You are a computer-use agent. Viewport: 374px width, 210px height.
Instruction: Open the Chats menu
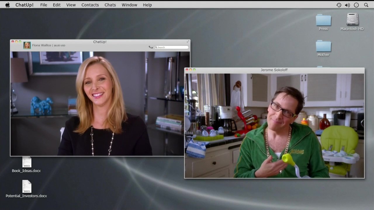(110, 5)
